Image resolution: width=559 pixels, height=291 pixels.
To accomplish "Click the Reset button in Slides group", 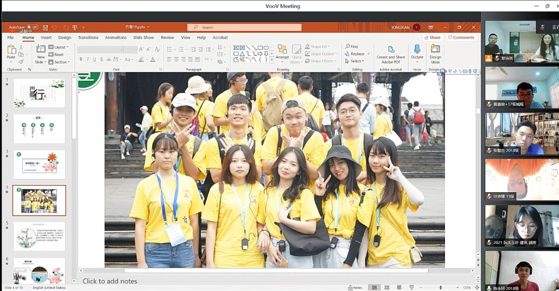I will (x=56, y=55).
